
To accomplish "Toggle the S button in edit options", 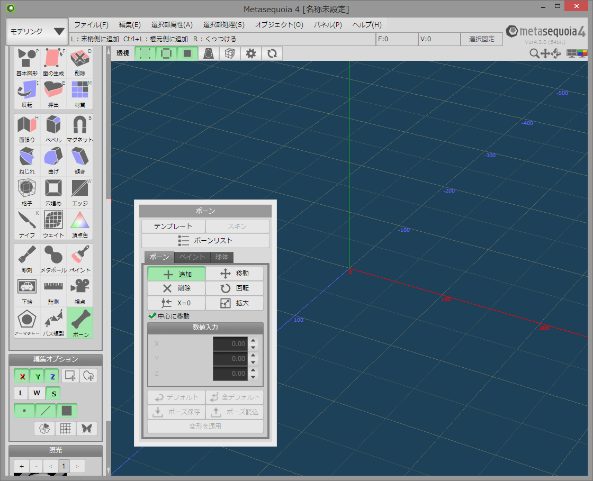I will click(53, 393).
